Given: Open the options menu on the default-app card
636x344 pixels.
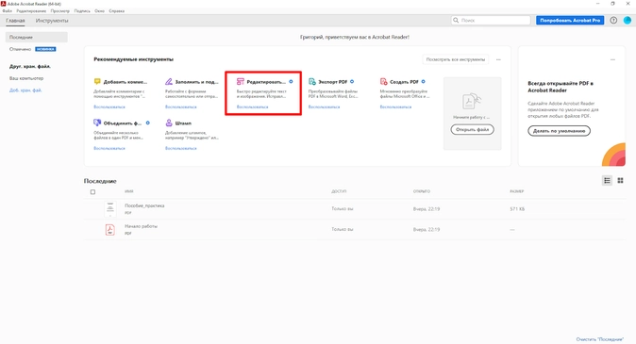Looking at the screenshot, I should 612,59.
